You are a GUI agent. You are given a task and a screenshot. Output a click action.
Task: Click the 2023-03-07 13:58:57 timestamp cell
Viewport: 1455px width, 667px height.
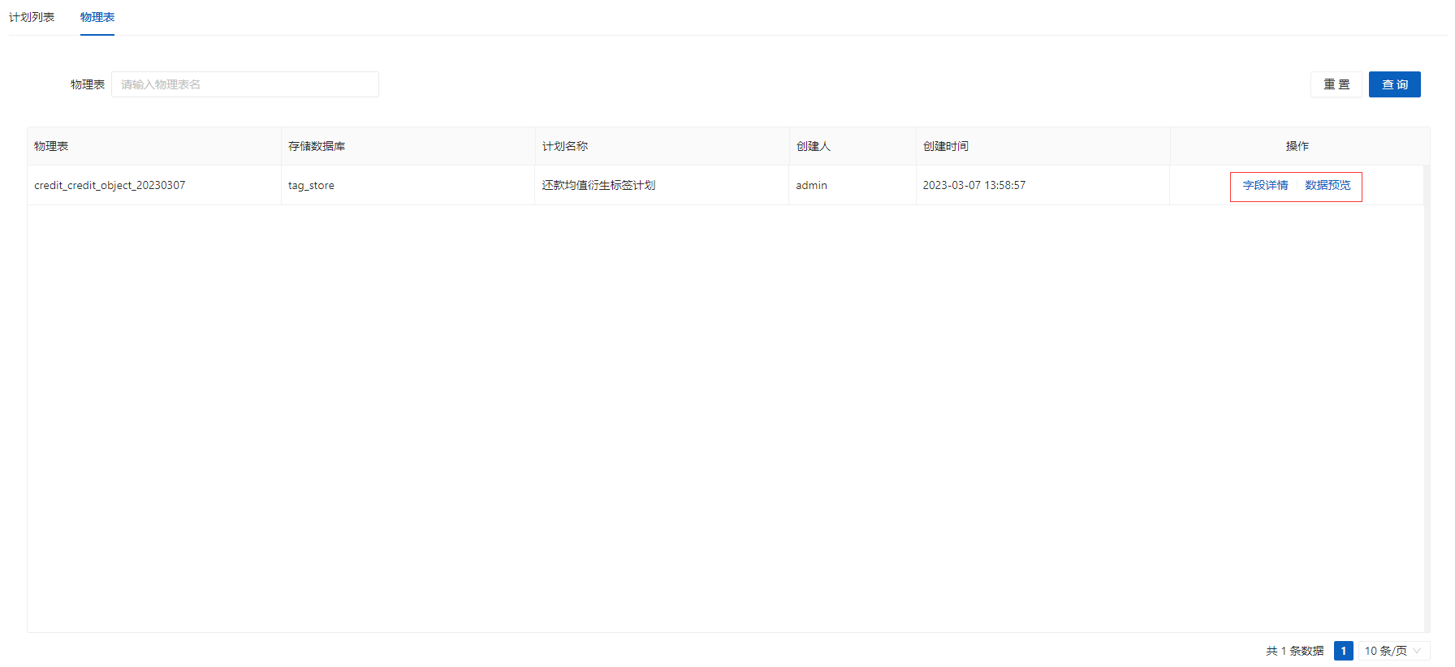(x=974, y=186)
